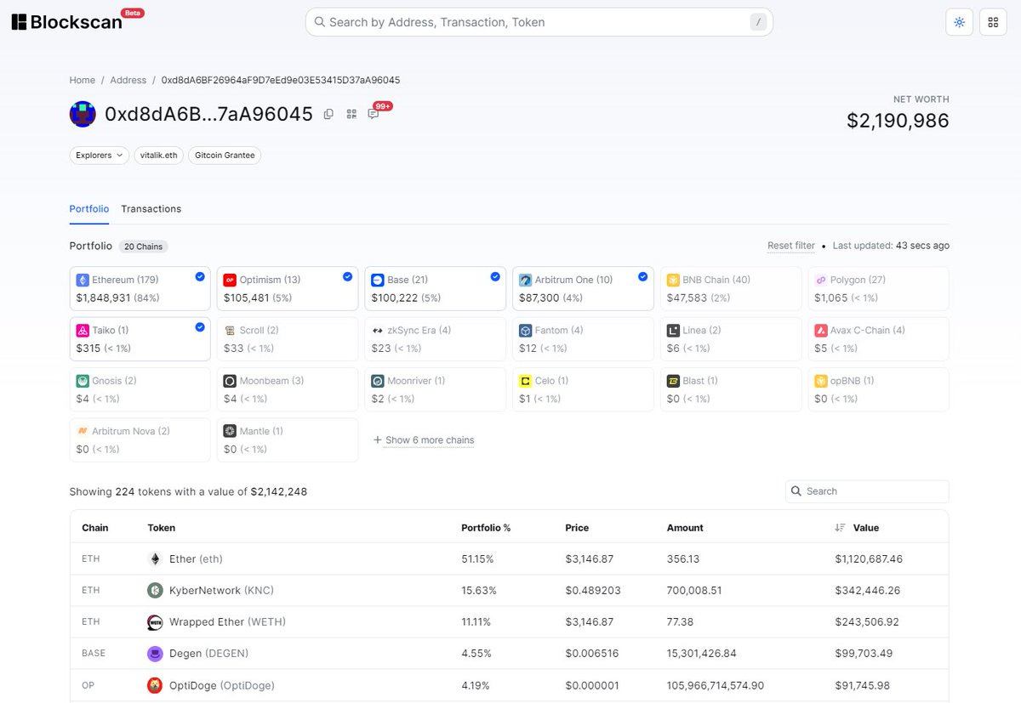Image resolution: width=1021 pixels, height=703 pixels.
Task: Copy the address using the copy icon
Action: pos(329,114)
